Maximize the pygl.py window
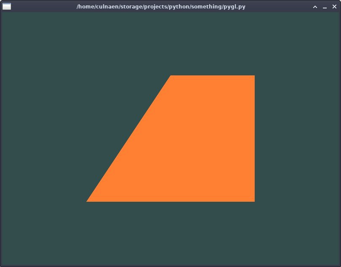Viewport: 341px width, 267px height. [x=315, y=7]
